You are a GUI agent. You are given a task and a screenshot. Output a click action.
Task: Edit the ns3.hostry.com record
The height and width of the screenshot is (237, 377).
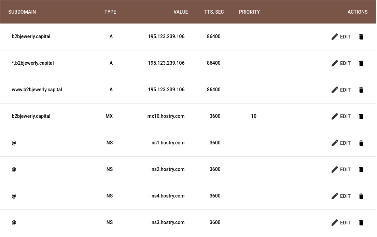(x=341, y=223)
